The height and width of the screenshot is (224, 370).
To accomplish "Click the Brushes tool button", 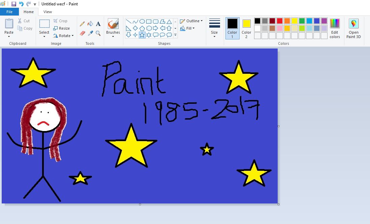I will pyautogui.click(x=113, y=26).
